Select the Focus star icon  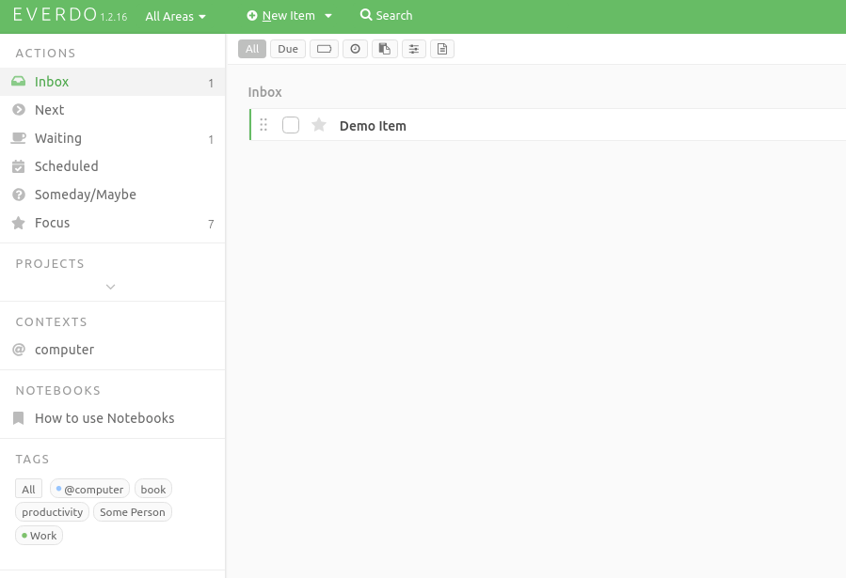coord(18,223)
